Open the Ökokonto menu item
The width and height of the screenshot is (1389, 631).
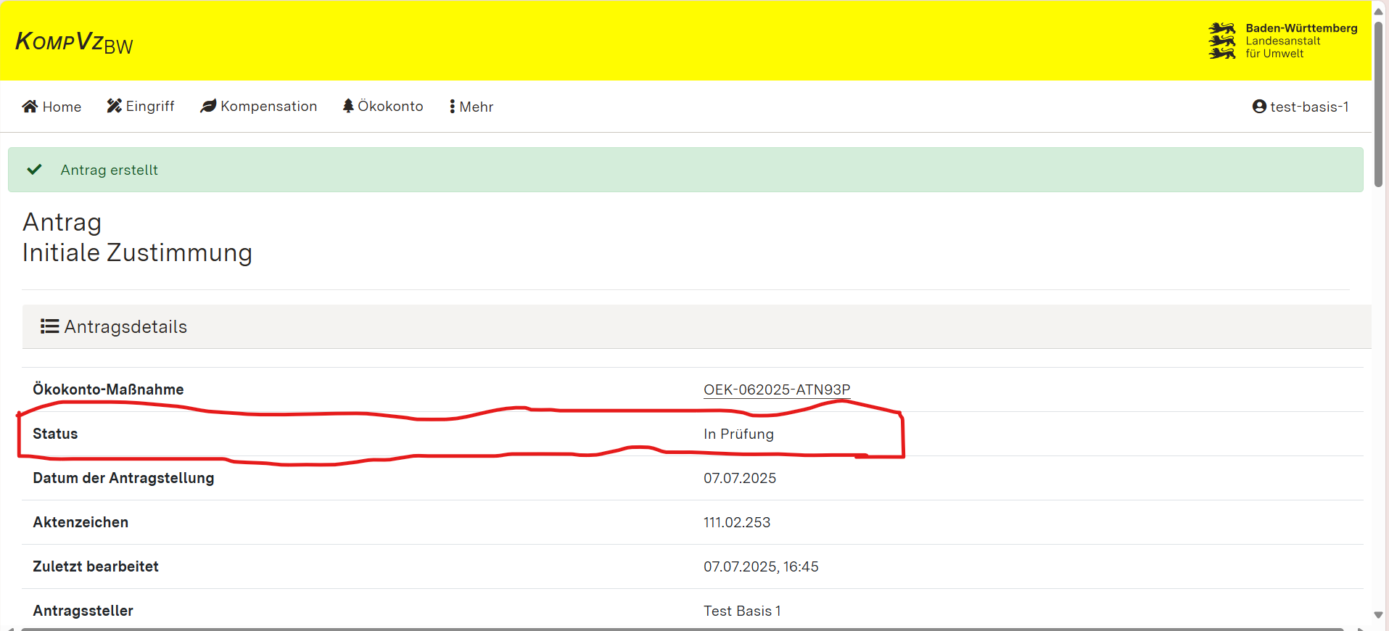click(x=383, y=107)
